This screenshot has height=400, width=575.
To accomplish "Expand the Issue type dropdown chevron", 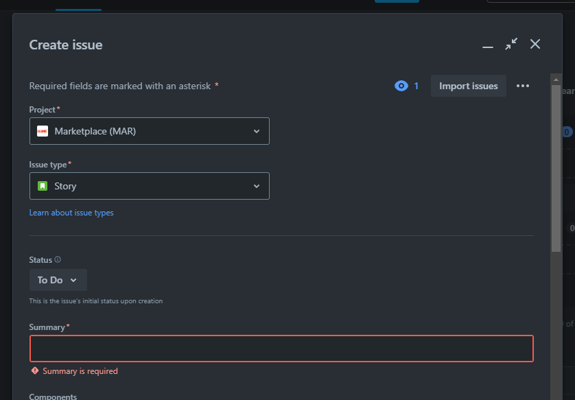I will click(257, 186).
